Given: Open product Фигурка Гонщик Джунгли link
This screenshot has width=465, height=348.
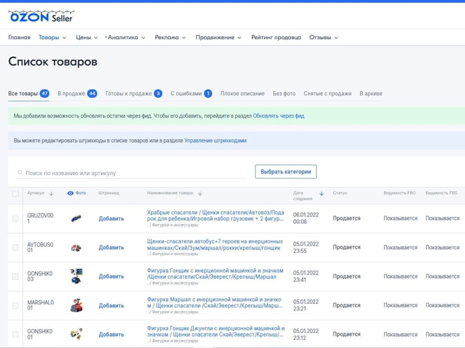Looking at the screenshot, I should 216,331.
